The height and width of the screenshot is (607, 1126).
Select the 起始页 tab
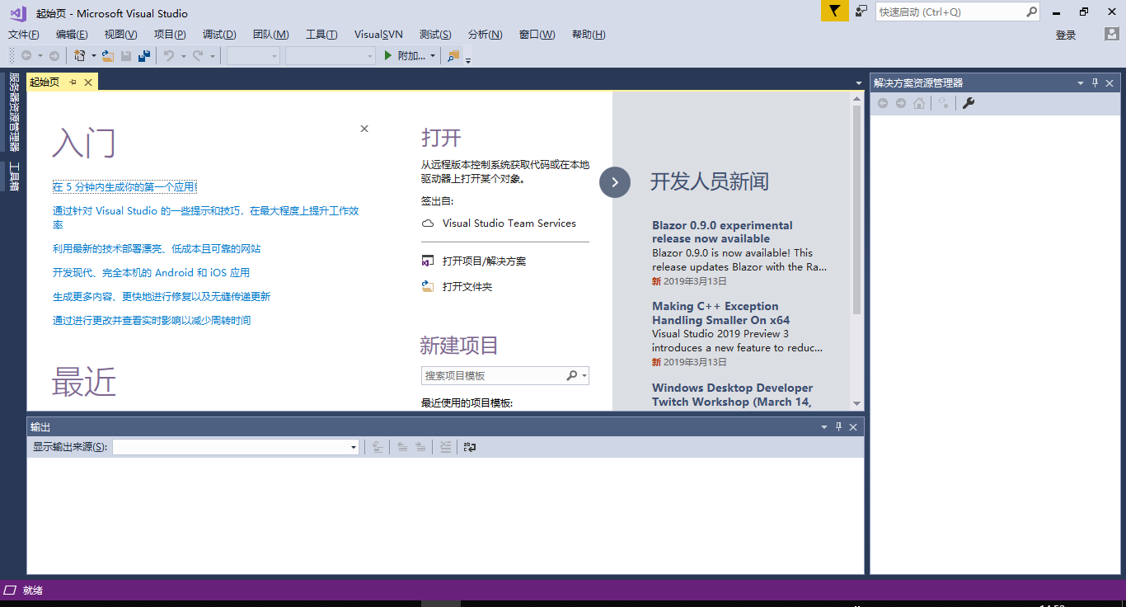pyautogui.click(x=45, y=82)
